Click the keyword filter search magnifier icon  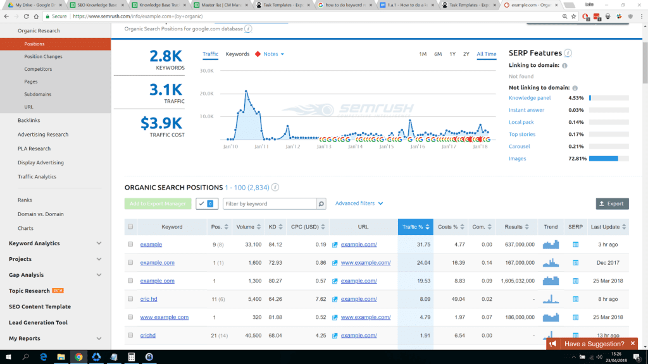[x=321, y=204]
